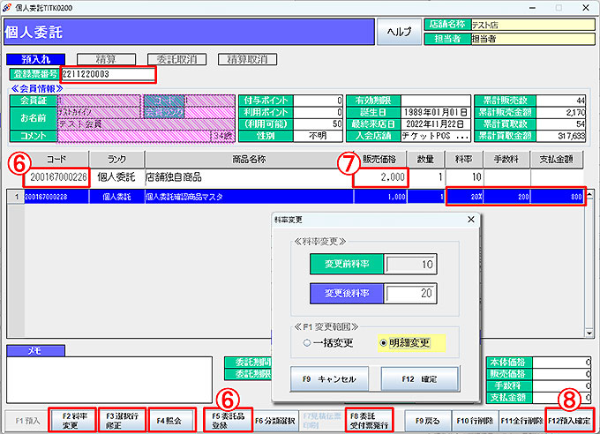Viewport: 600px width, 434px height.
Task: Select the 一括変更 radio option
Action: tap(328, 343)
